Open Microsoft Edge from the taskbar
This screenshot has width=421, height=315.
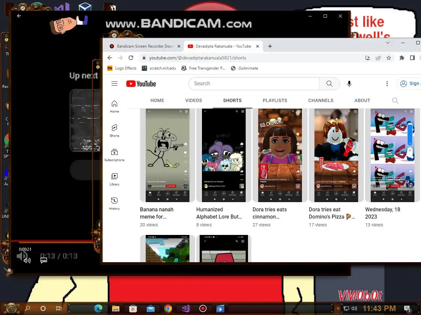(x=98, y=308)
